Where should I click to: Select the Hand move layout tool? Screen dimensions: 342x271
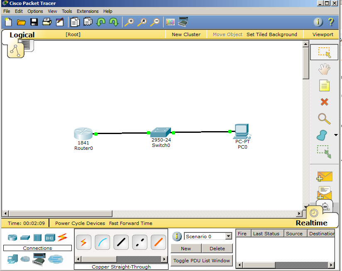click(x=324, y=69)
